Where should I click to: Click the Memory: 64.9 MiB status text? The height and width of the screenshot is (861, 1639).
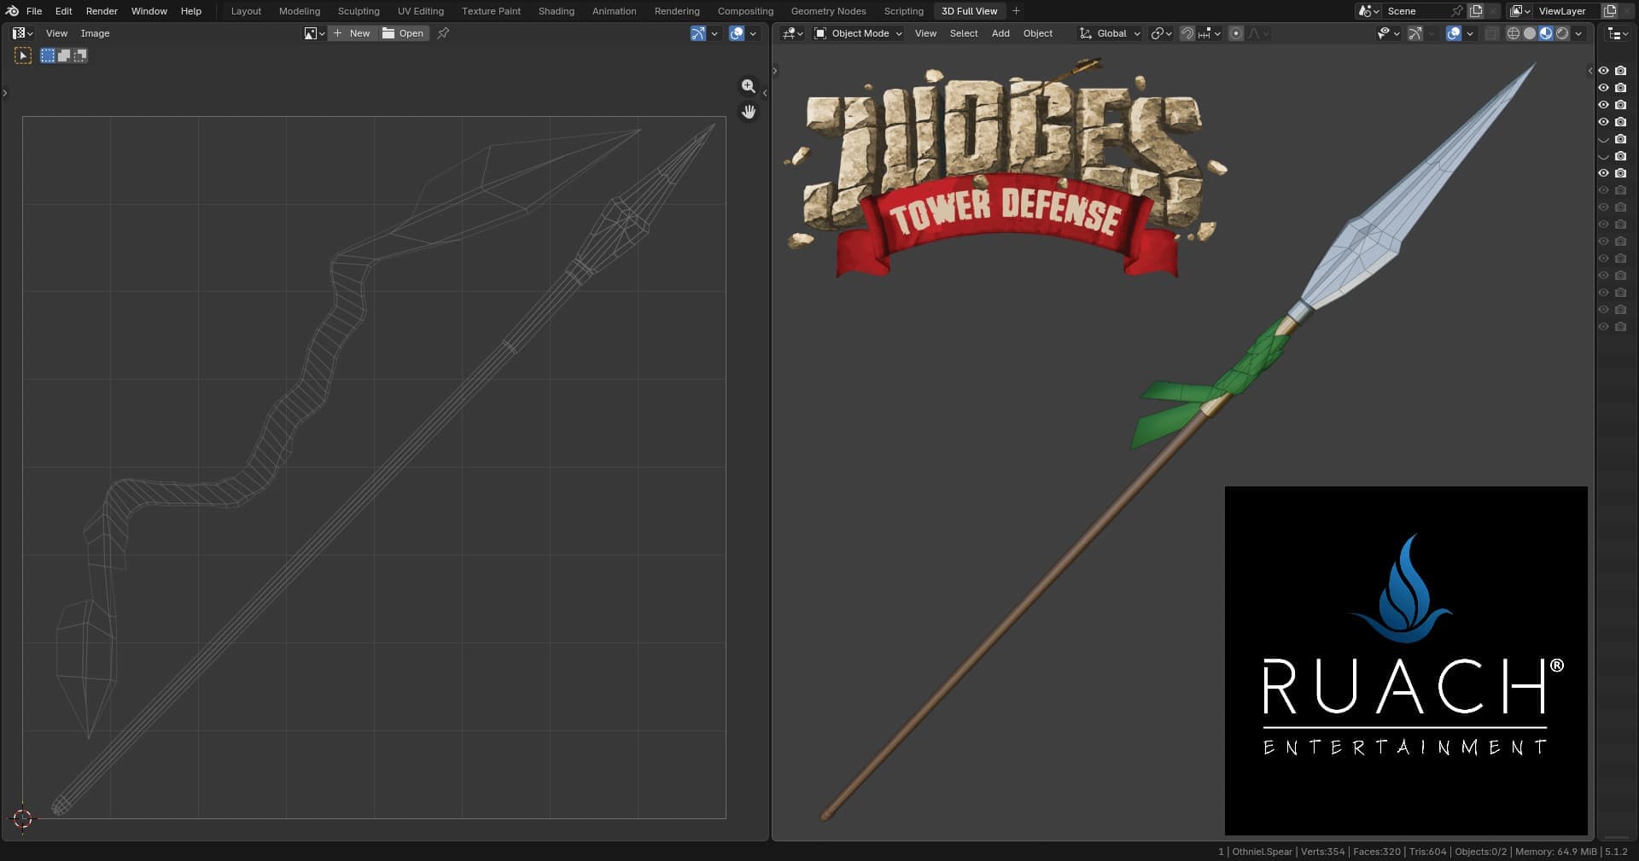click(x=1556, y=852)
